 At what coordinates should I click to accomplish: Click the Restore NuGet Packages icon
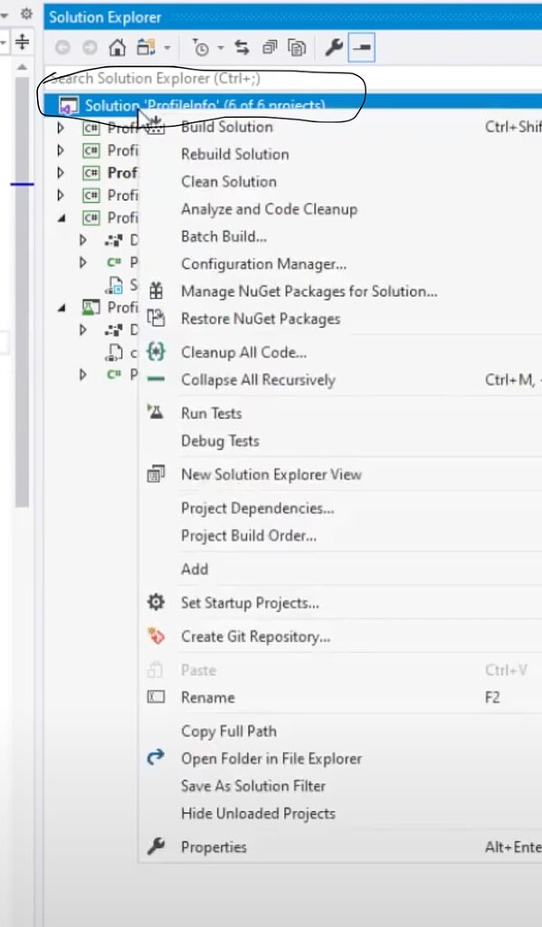(156, 319)
